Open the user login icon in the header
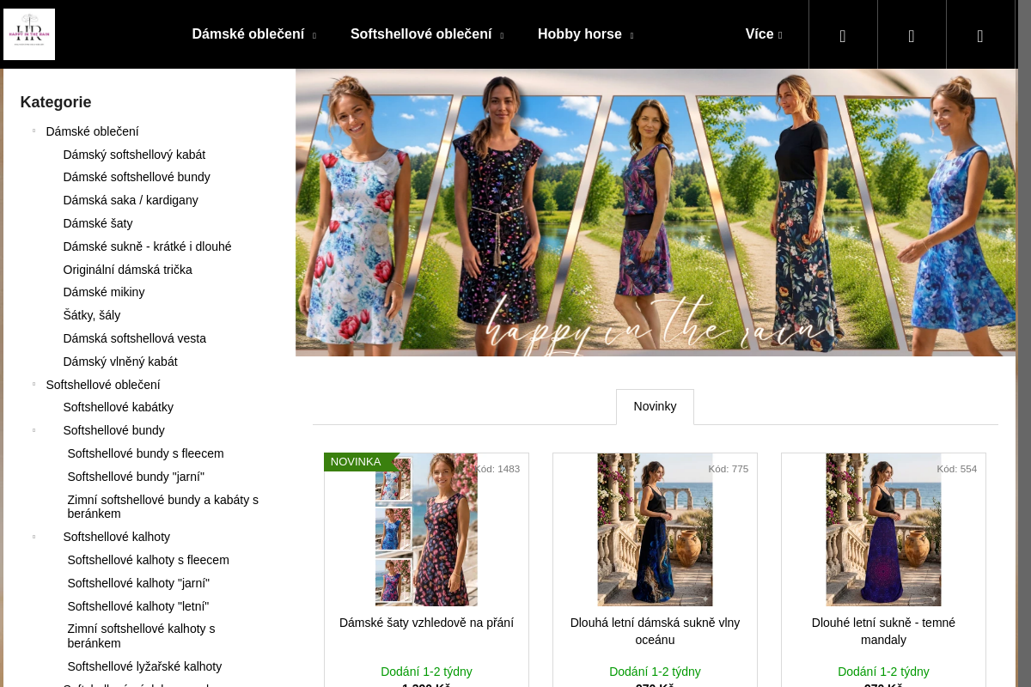The width and height of the screenshot is (1031, 687). (912, 35)
